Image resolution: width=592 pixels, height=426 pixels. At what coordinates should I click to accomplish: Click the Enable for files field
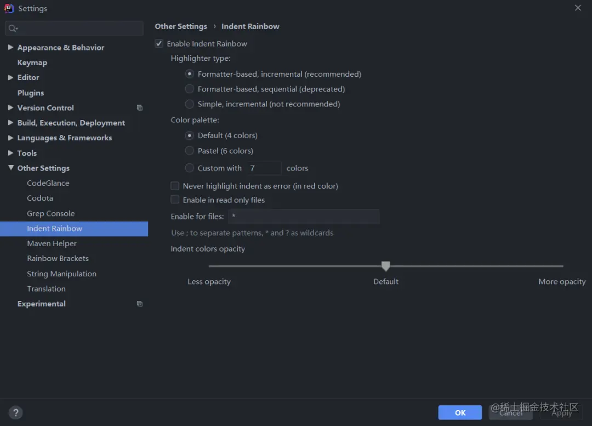click(x=304, y=217)
